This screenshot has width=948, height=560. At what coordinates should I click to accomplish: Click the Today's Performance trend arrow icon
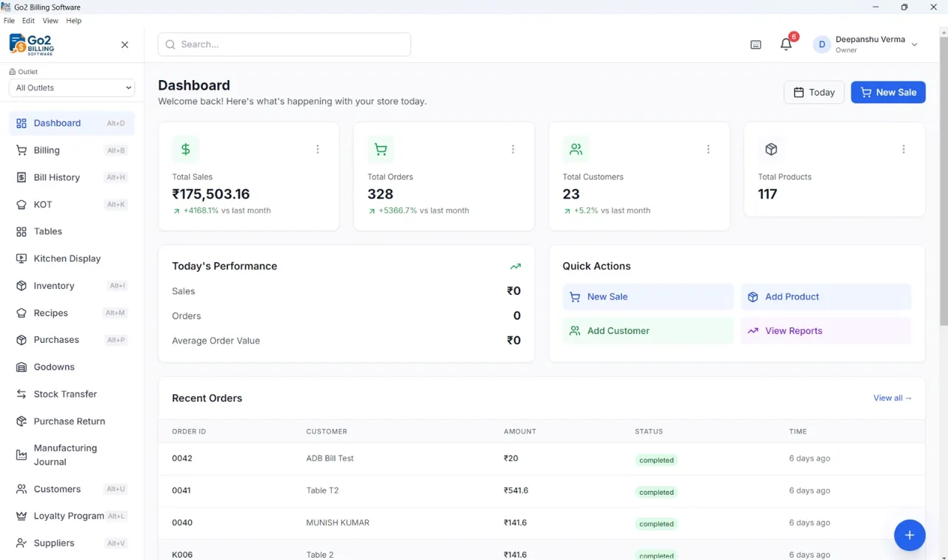tap(515, 267)
